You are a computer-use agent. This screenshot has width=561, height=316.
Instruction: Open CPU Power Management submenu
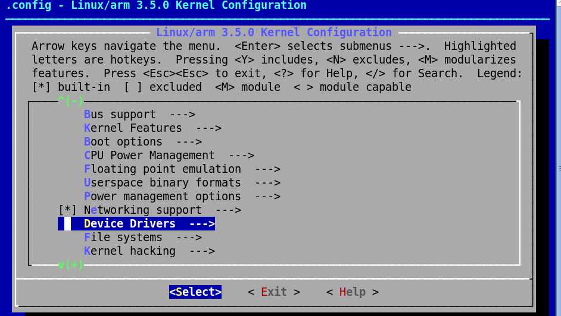click(169, 156)
